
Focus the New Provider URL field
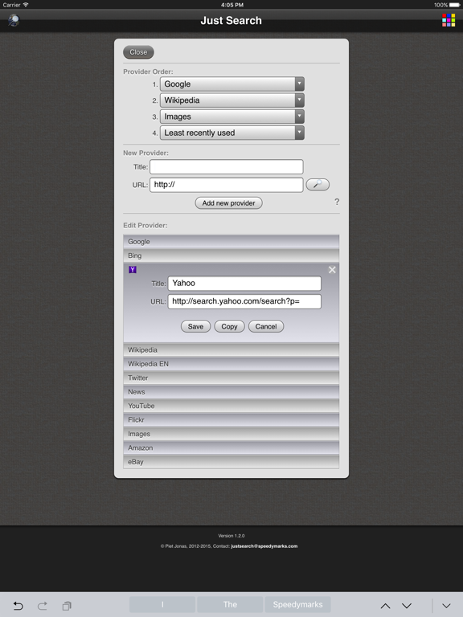point(227,185)
